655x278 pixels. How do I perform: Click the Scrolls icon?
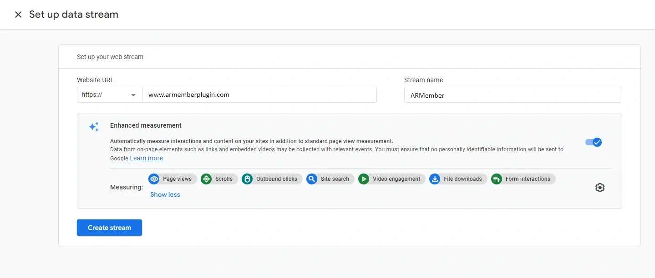206,179
